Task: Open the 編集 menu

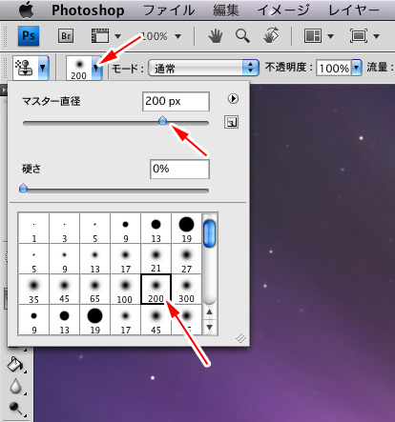Action: click(226, 10)
